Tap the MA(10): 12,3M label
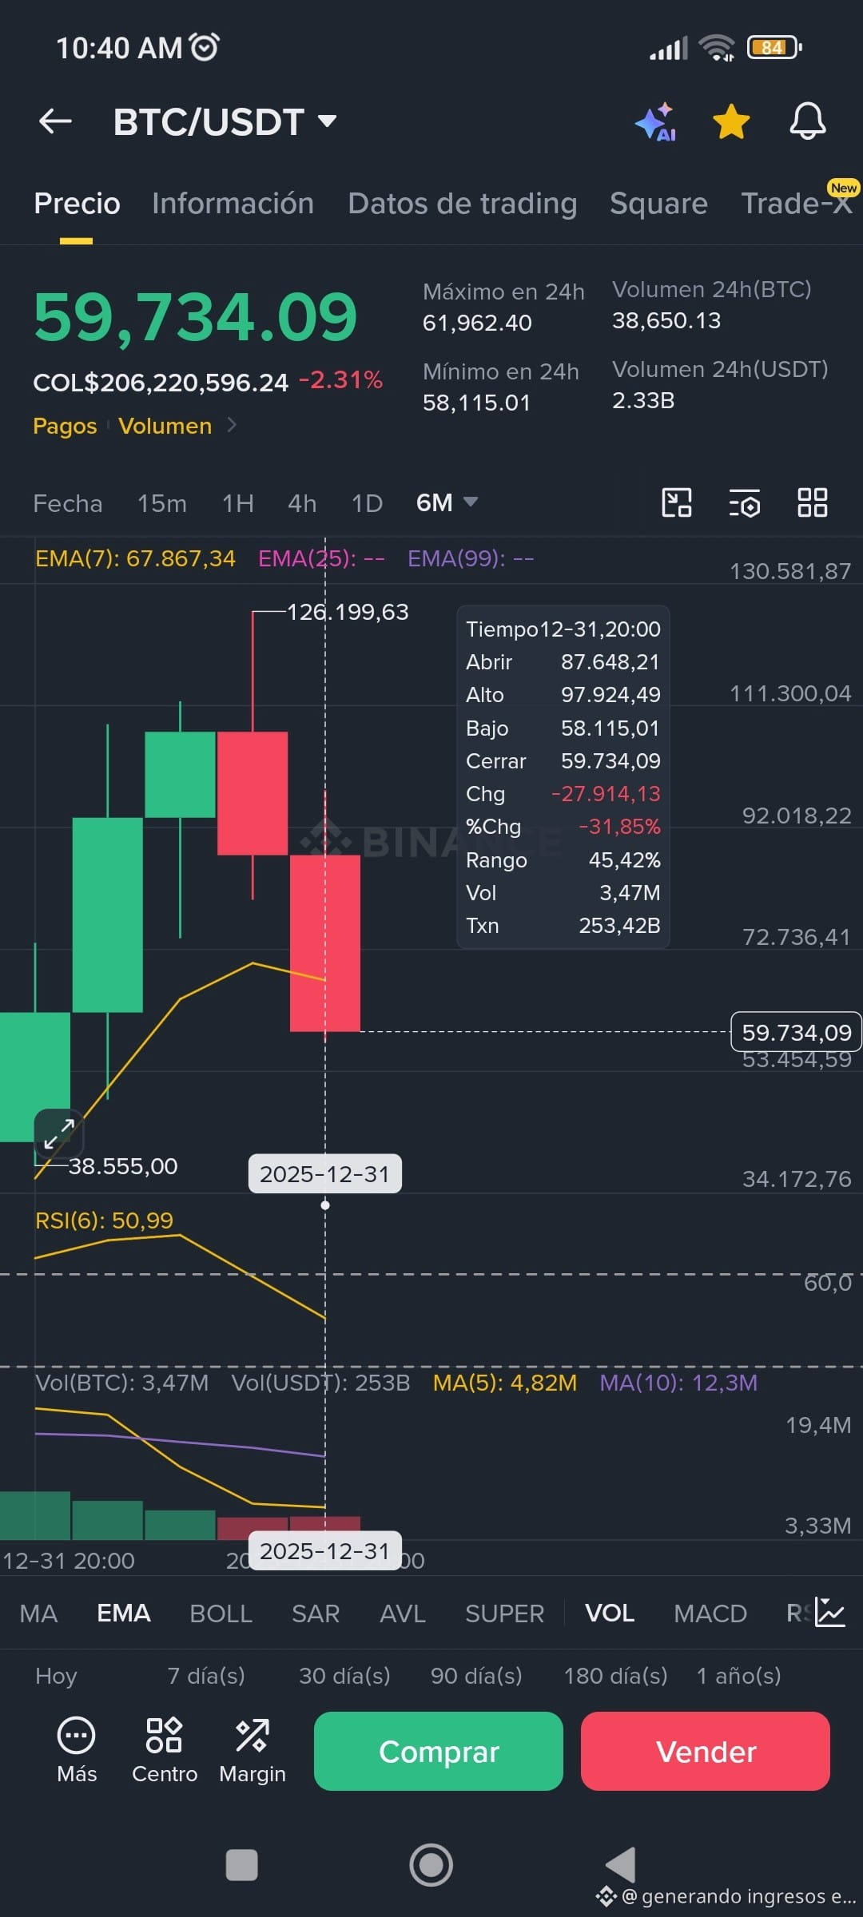Screen dimensions: 863x1917 [678, 1383]
